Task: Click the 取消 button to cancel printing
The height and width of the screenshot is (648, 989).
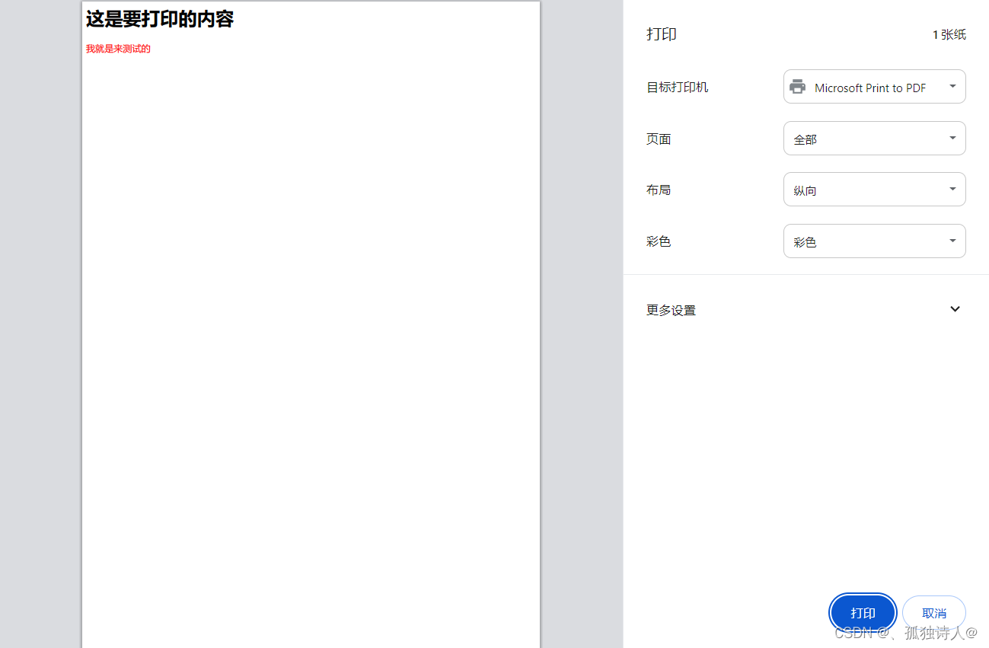Action: [933, 612]
